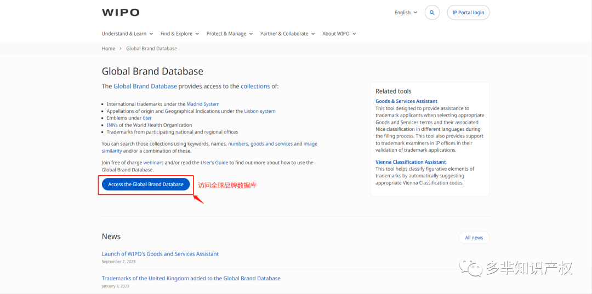592x294 pixels.
Task: Expand the About WIPO menu
Action: (x=339, y=34)
